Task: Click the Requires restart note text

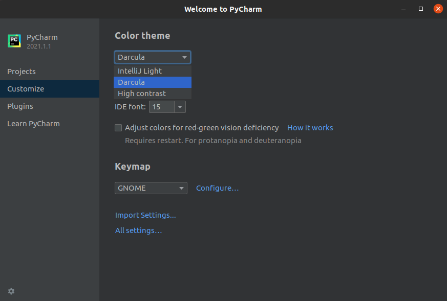Action: 213,141
